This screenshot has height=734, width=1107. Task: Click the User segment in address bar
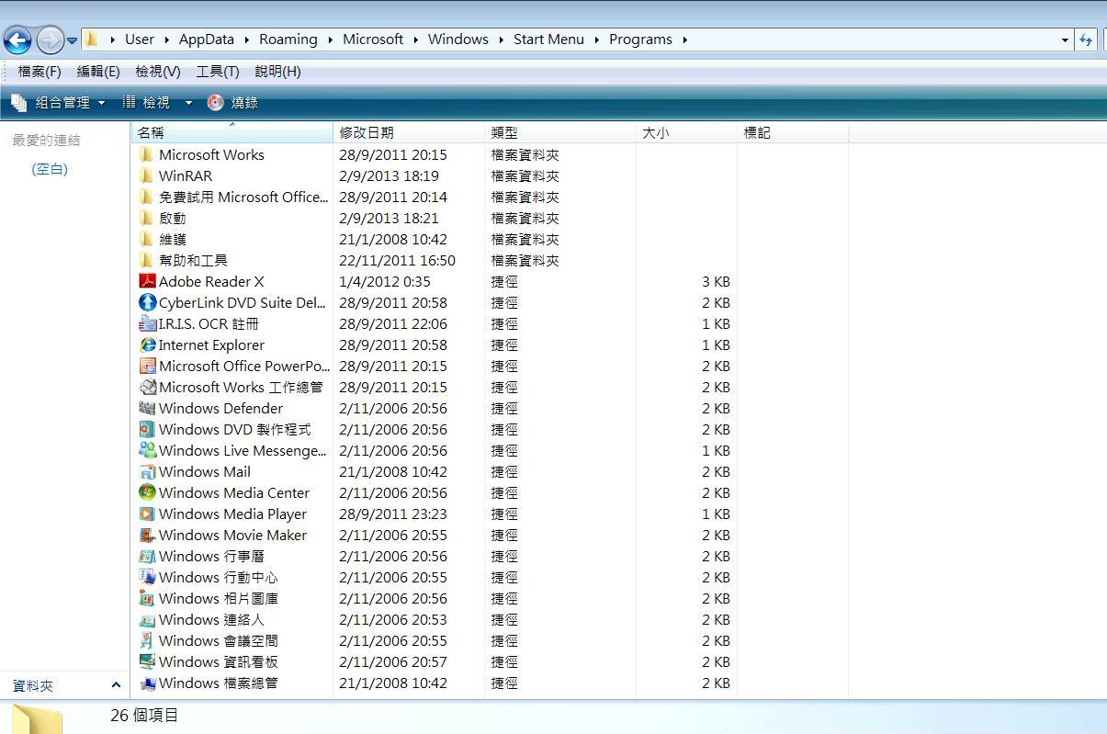pos(140,40)
